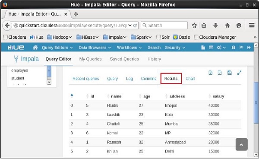259x159 pixels.
Task: Save results floppy disk icon
Action: pyautogui.click(x=230, y=73)
